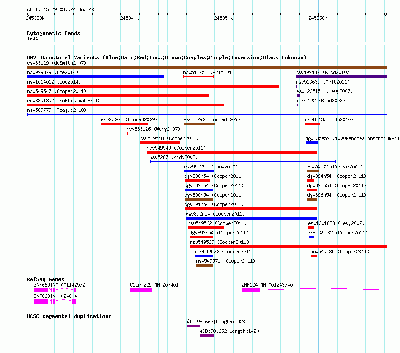400x353 pixels.
Task: Open nsv511752 (Arlt2011) variant
Action: [199, 77]
